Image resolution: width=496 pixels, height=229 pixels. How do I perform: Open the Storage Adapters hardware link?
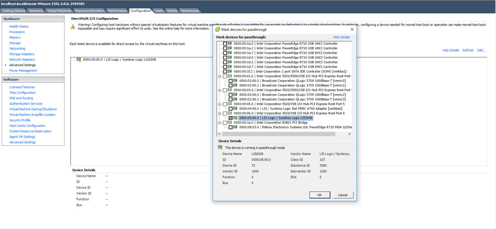click(22, 54)
